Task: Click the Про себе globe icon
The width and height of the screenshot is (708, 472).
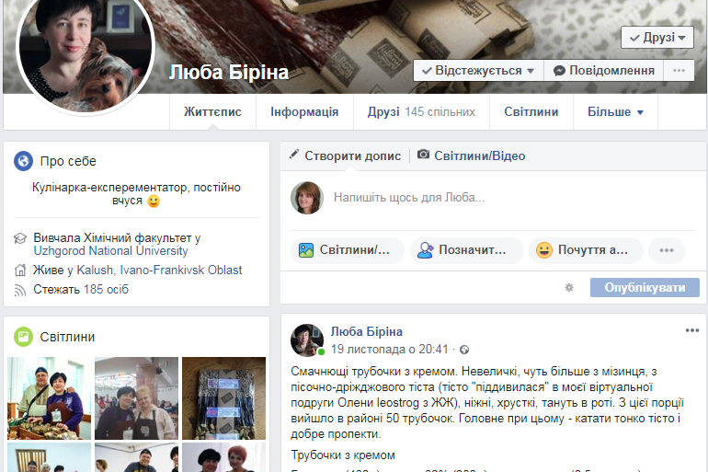Action: click(x=23, y=161)
